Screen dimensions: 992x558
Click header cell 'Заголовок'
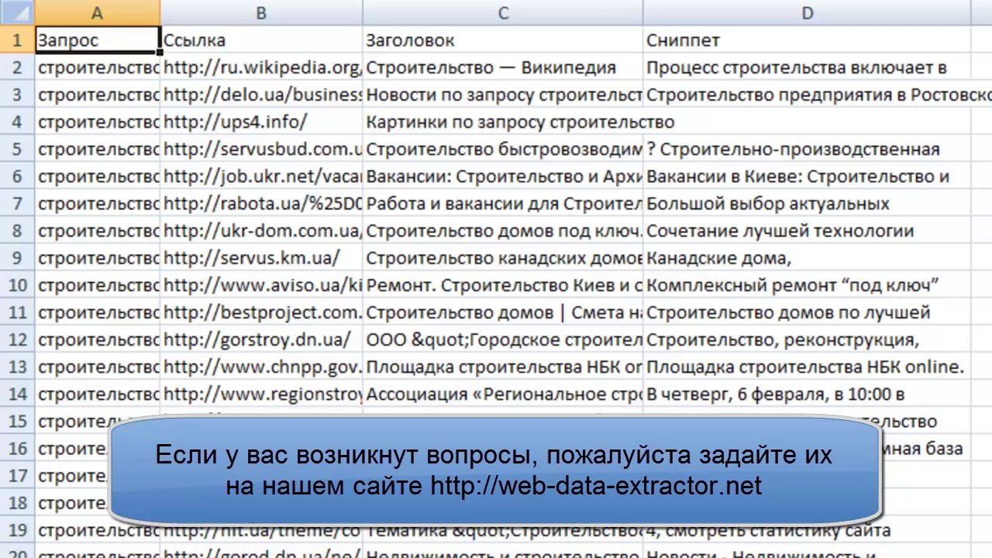click(x=503, y=40)
